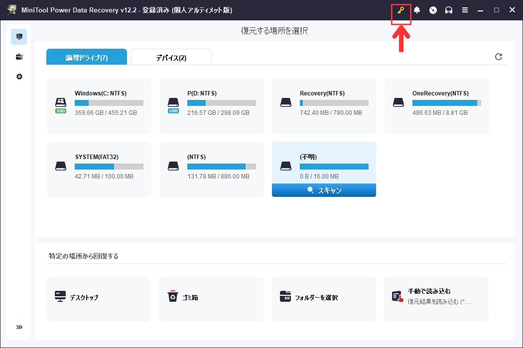
Task: Open the bootable media disc icon
Action: [x=433, y=10]
